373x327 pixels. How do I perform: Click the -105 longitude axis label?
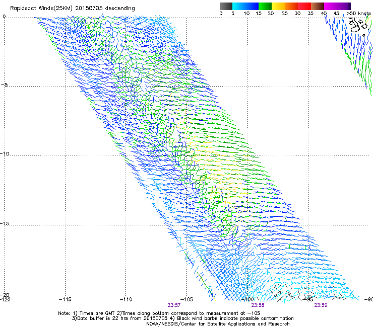click(x=186, y=299)
